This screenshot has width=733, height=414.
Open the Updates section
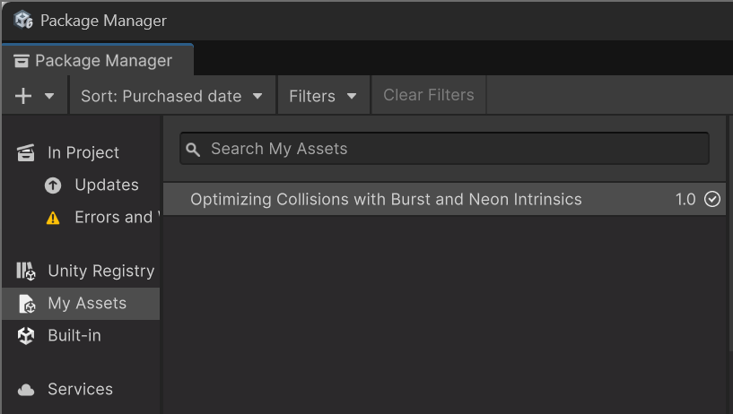pos(81,185)
